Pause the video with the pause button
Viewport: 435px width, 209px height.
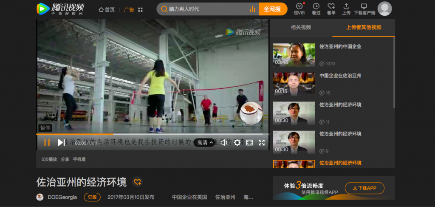pyautogui.click(x=47, y=143)
